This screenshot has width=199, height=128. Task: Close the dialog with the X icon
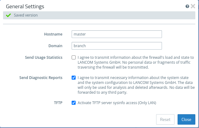(x=193, y=6)
